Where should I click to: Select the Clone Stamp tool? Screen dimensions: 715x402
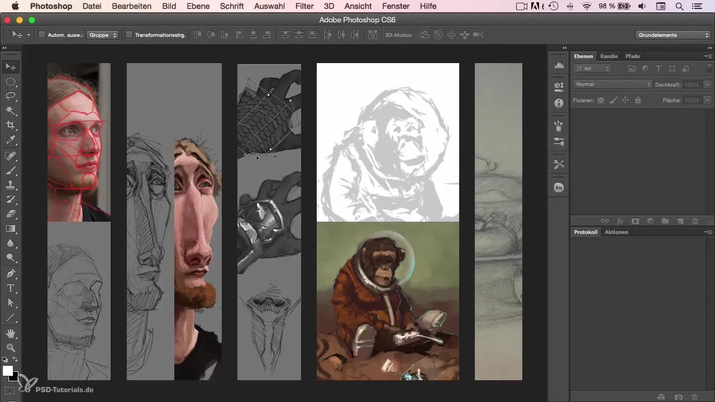tap(11, 185)
